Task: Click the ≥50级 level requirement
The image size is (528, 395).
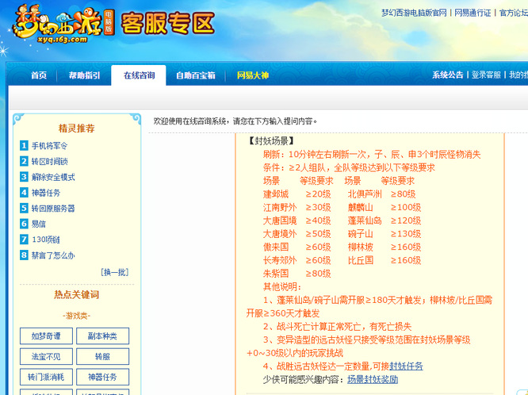Action: coord(318,233)
